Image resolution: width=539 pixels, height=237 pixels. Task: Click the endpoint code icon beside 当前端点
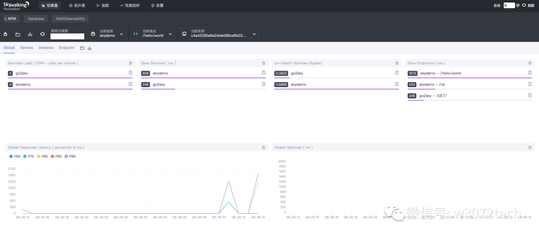coord(136,34)
